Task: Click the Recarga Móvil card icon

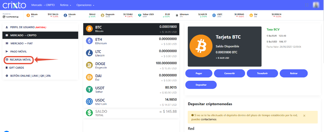Action: pyautogui.click(x=7, y=60)
